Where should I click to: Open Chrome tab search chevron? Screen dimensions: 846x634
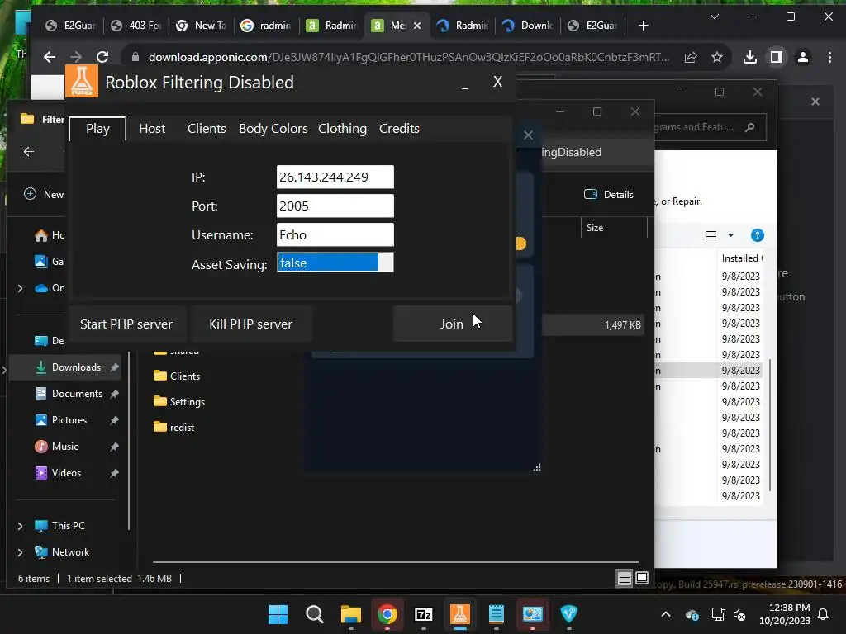pos(715,17)
